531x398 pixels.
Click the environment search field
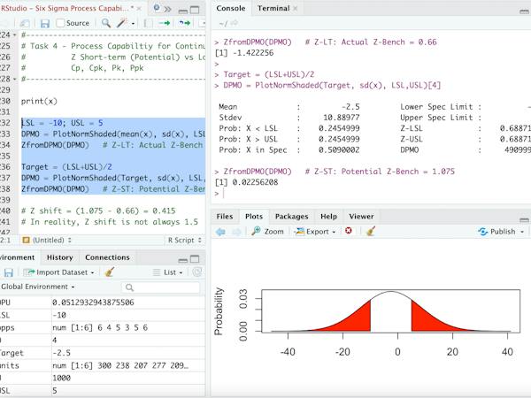160,287
